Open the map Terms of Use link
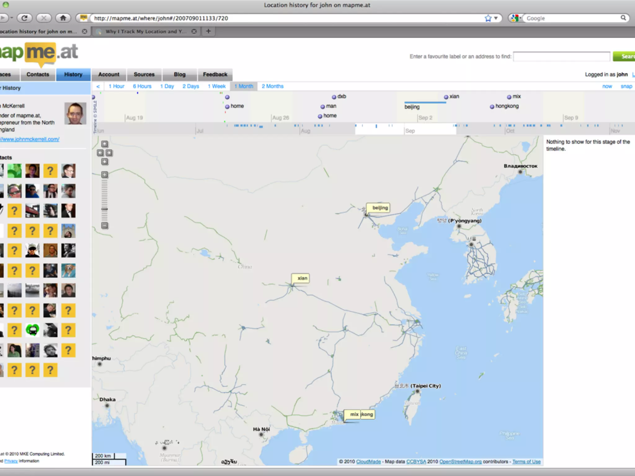 point(526,461)
